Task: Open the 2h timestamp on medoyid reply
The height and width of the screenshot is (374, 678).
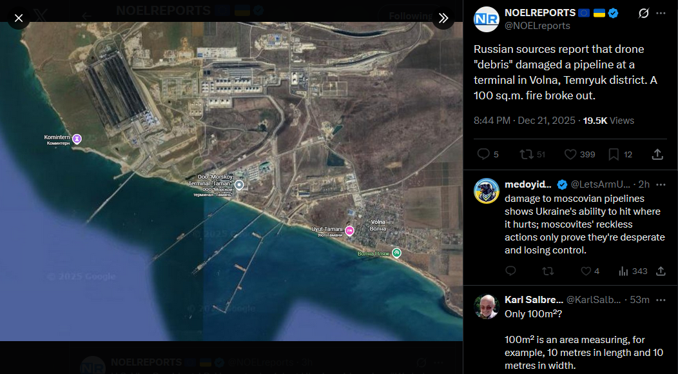Action: tap(644, 185)
